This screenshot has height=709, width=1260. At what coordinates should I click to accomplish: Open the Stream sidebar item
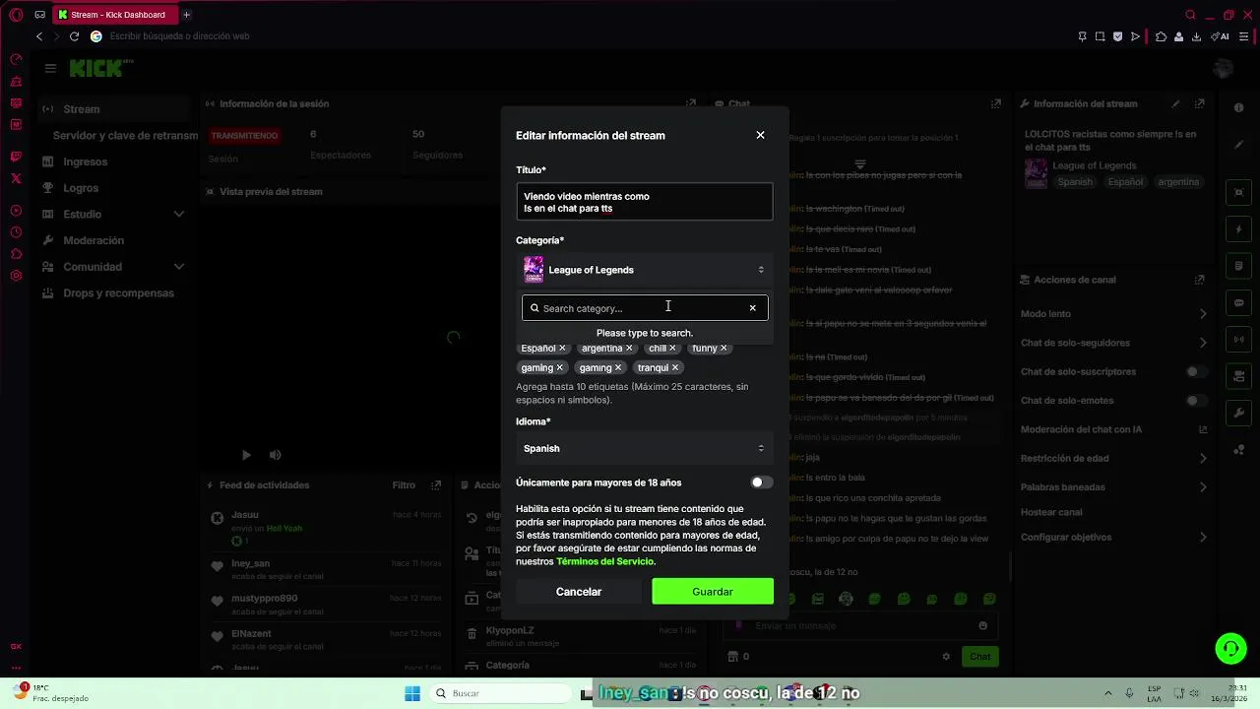tap(113, 109)
